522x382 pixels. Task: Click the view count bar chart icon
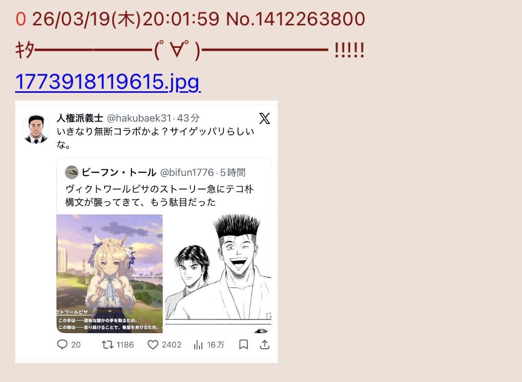(198, 344)
